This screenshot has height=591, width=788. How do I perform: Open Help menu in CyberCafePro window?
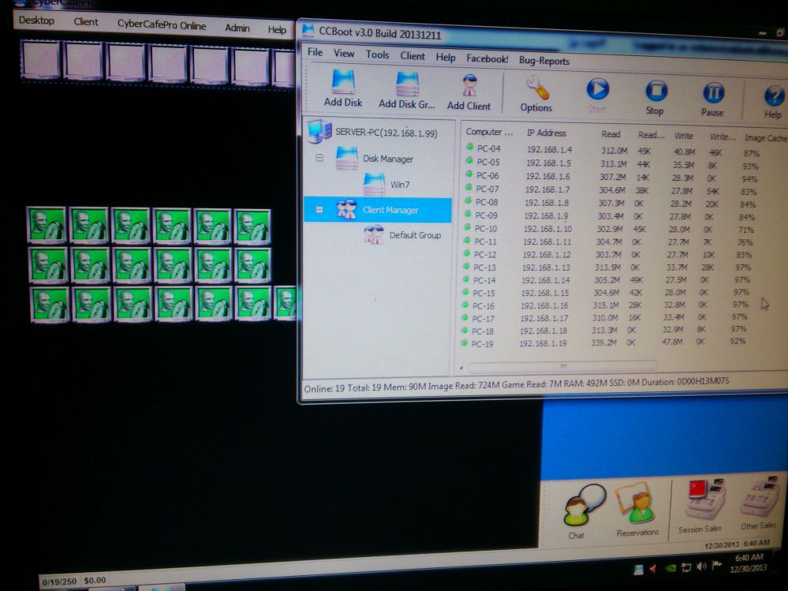point(277,30)
